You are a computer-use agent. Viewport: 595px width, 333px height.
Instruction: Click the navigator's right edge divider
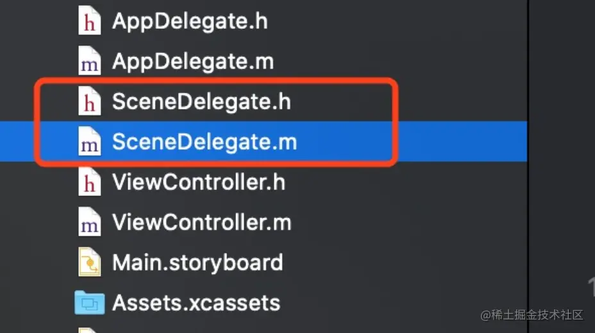pos(528,192)
